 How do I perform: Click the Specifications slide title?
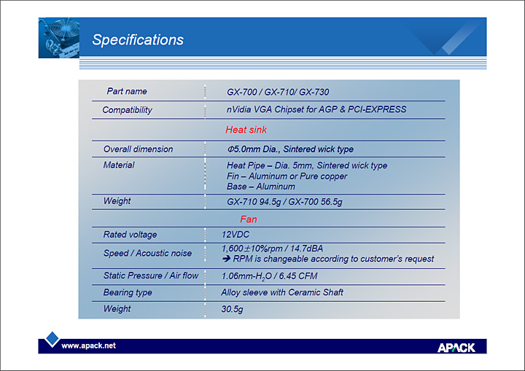pyautogui.click(x=138, y=40)
